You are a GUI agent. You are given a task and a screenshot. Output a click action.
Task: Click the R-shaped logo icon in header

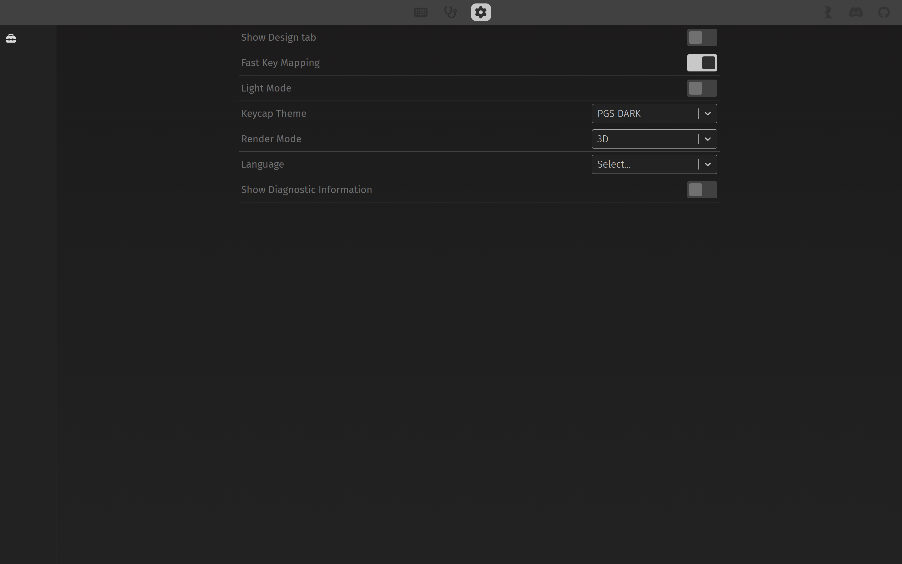click(x=828, y=12)
